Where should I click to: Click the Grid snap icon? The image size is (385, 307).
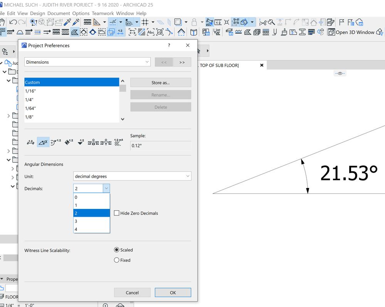pos(145,22)
